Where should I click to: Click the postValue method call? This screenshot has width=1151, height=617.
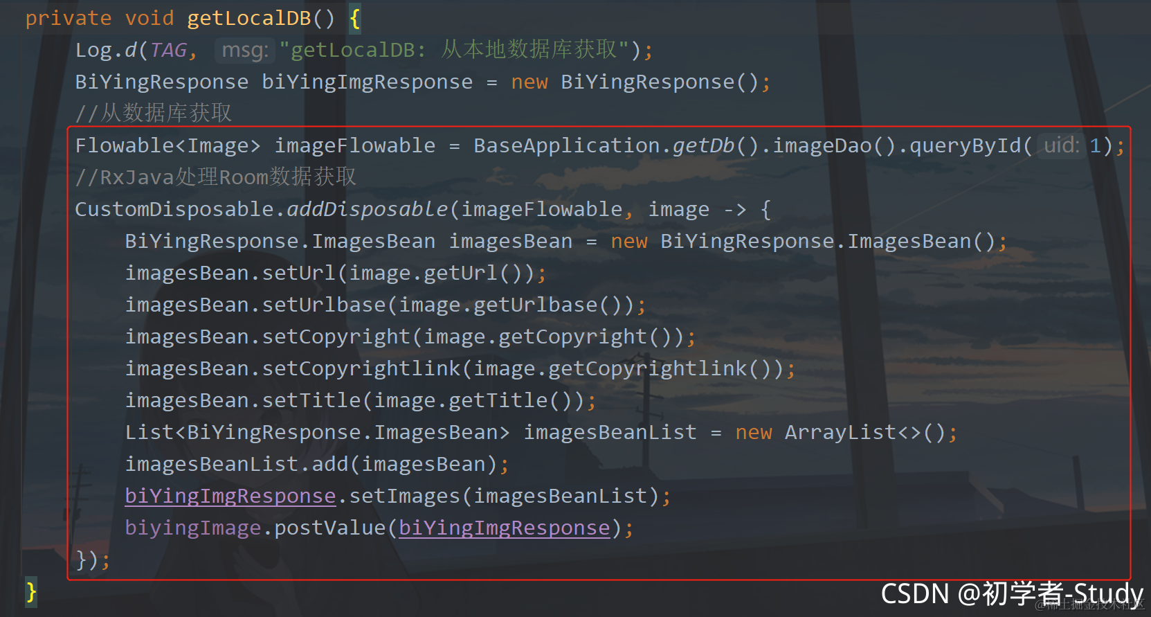click(330, 528)
